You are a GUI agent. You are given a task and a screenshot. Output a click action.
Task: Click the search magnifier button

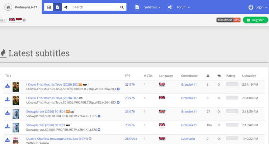[x=122, y=7]
